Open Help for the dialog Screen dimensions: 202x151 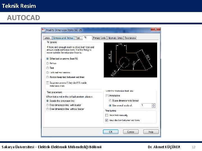pos(151,132)
